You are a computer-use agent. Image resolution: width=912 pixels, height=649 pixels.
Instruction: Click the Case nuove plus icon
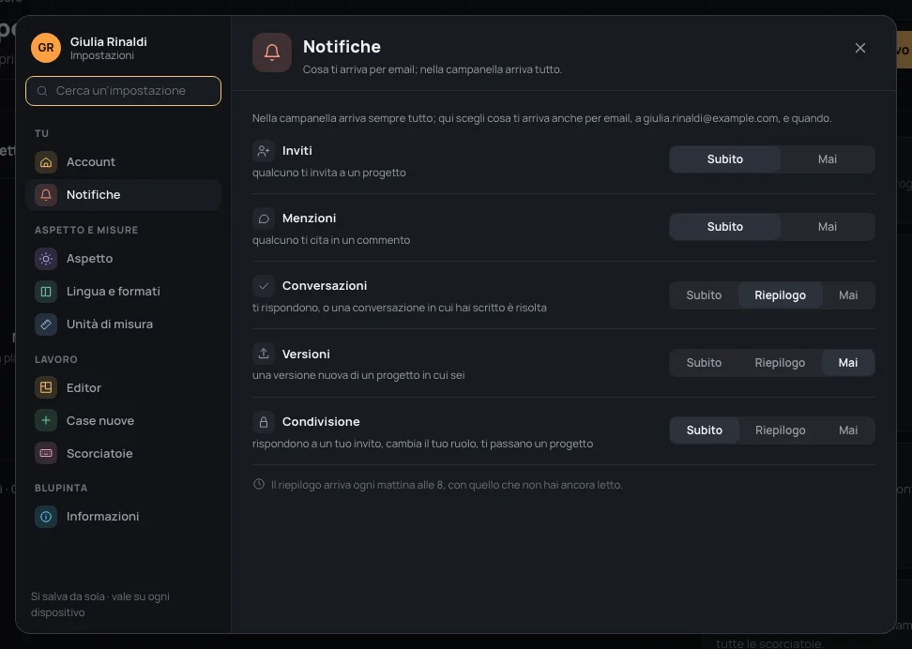coord(46,420)
